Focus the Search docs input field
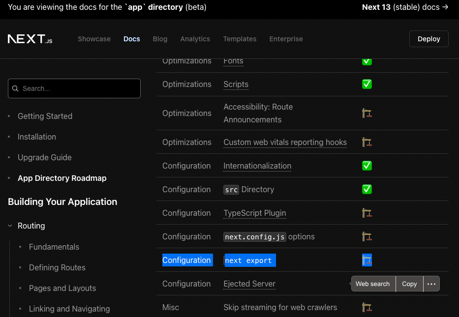This screenshot has height=317, width=459. click(x=74, y=88)
